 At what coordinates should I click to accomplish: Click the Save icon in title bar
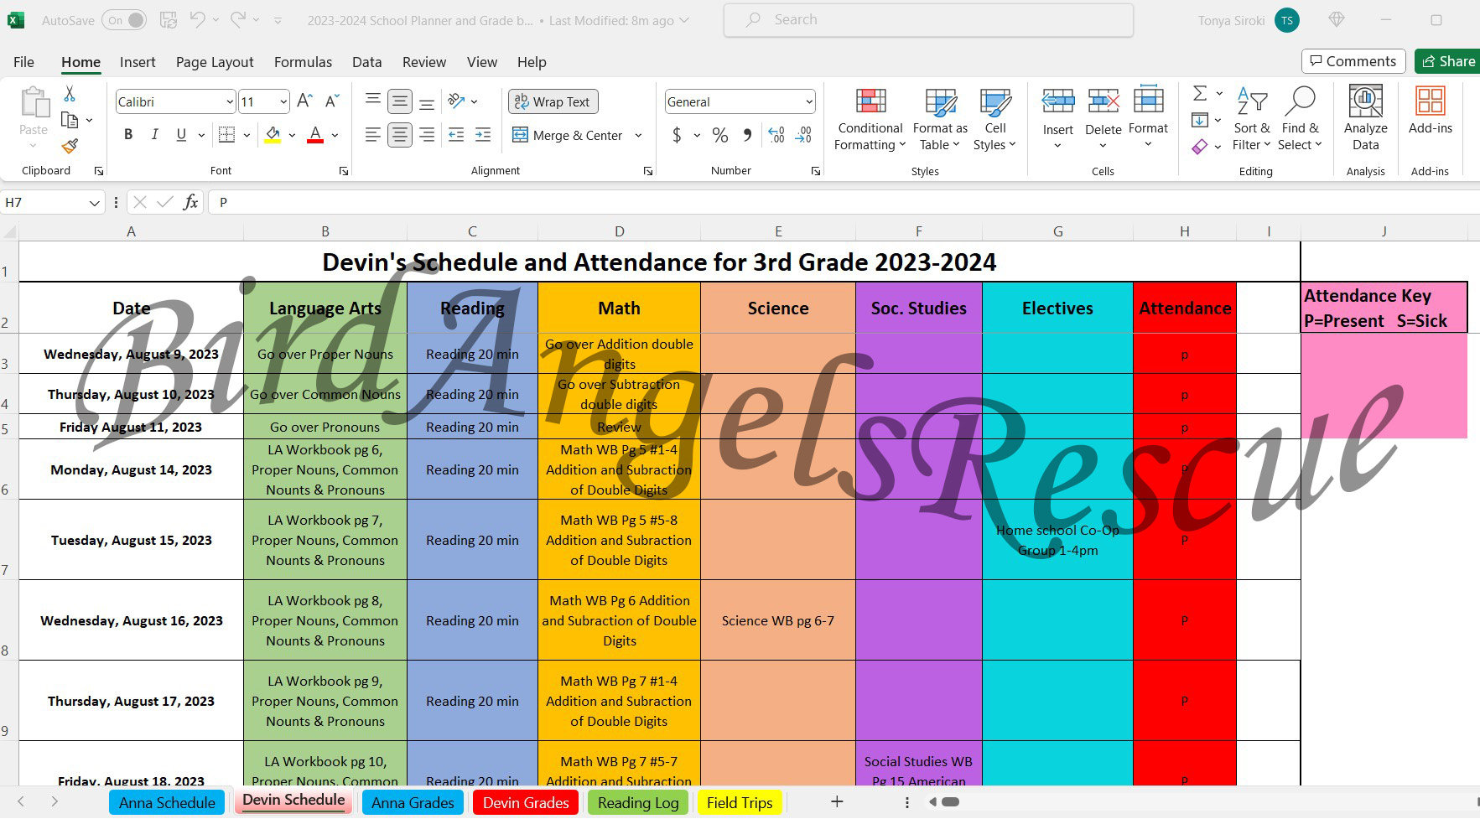(x=168, y=20)
